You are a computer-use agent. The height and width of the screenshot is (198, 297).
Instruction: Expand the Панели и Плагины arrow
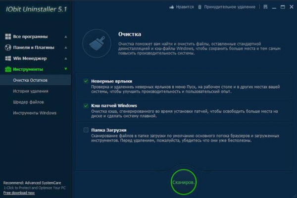tap(66, 48)
